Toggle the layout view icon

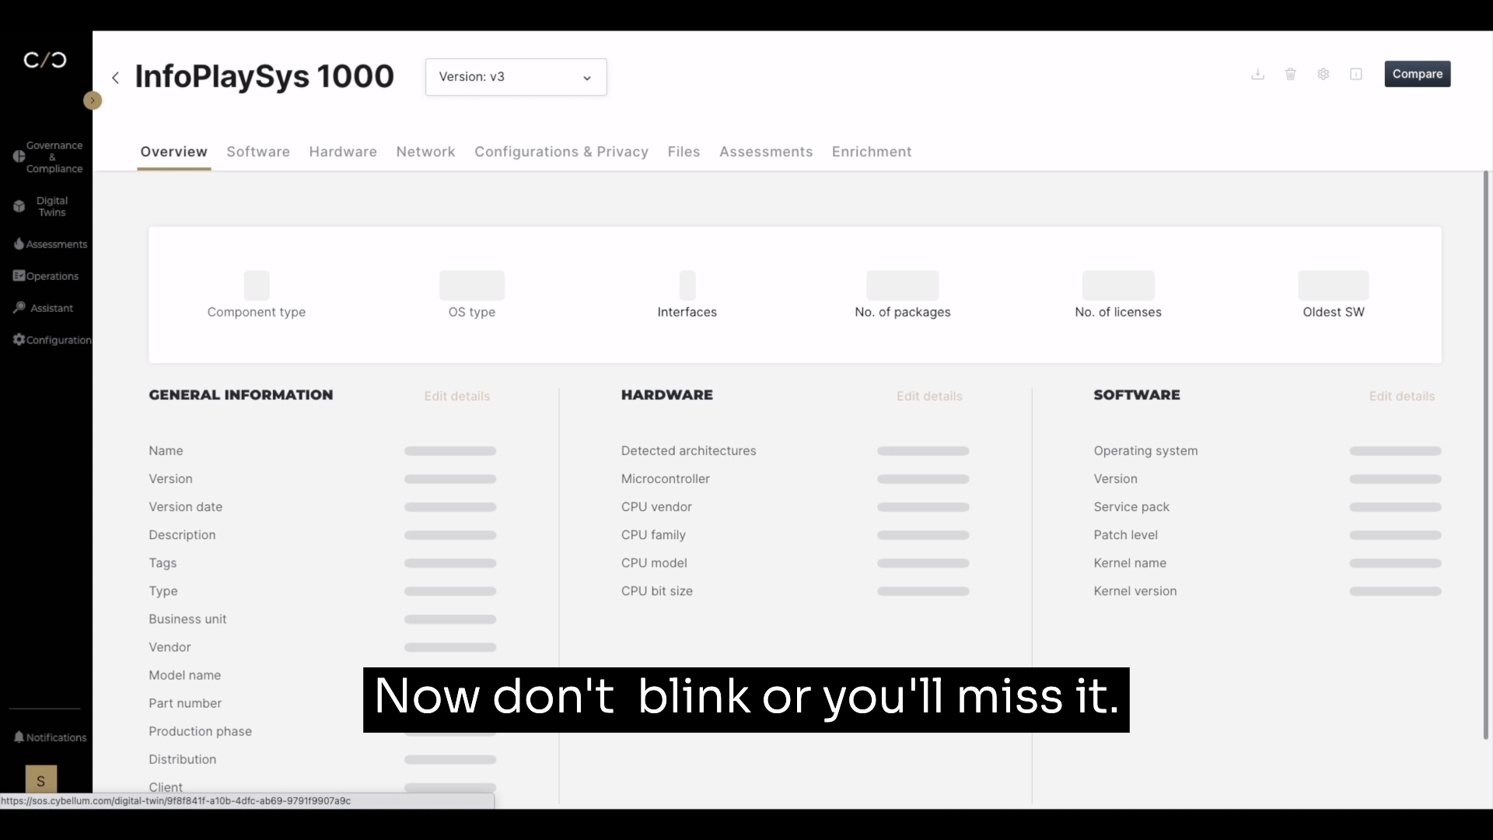(1355, 73)
